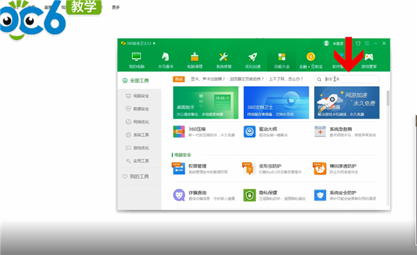The width and height of the screenshot is (417, 255).
Task: Click the 搜索工具 search input field
Action: pos(347,79)
